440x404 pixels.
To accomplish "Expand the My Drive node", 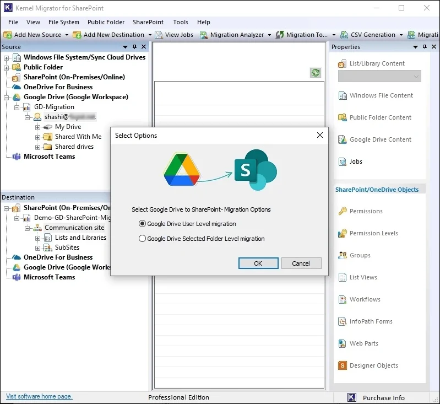I will (x=37, y=127).
